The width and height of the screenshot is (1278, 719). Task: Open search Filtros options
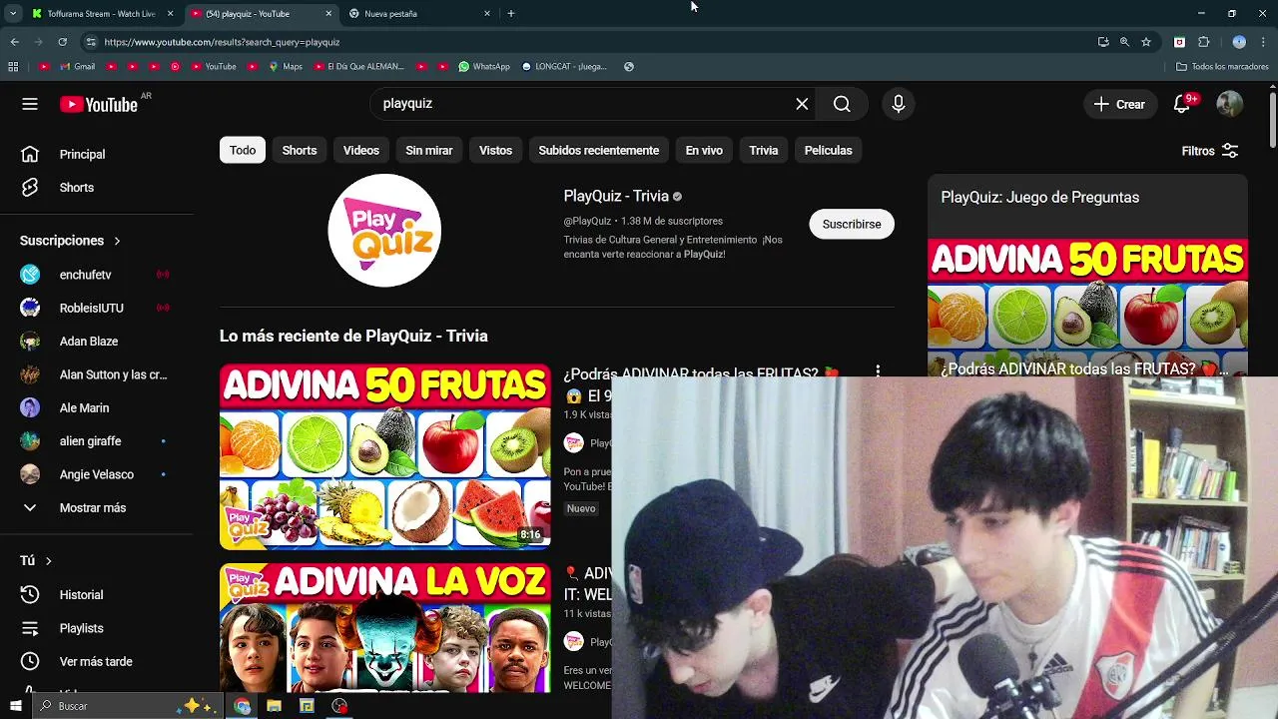[1209, 151]
